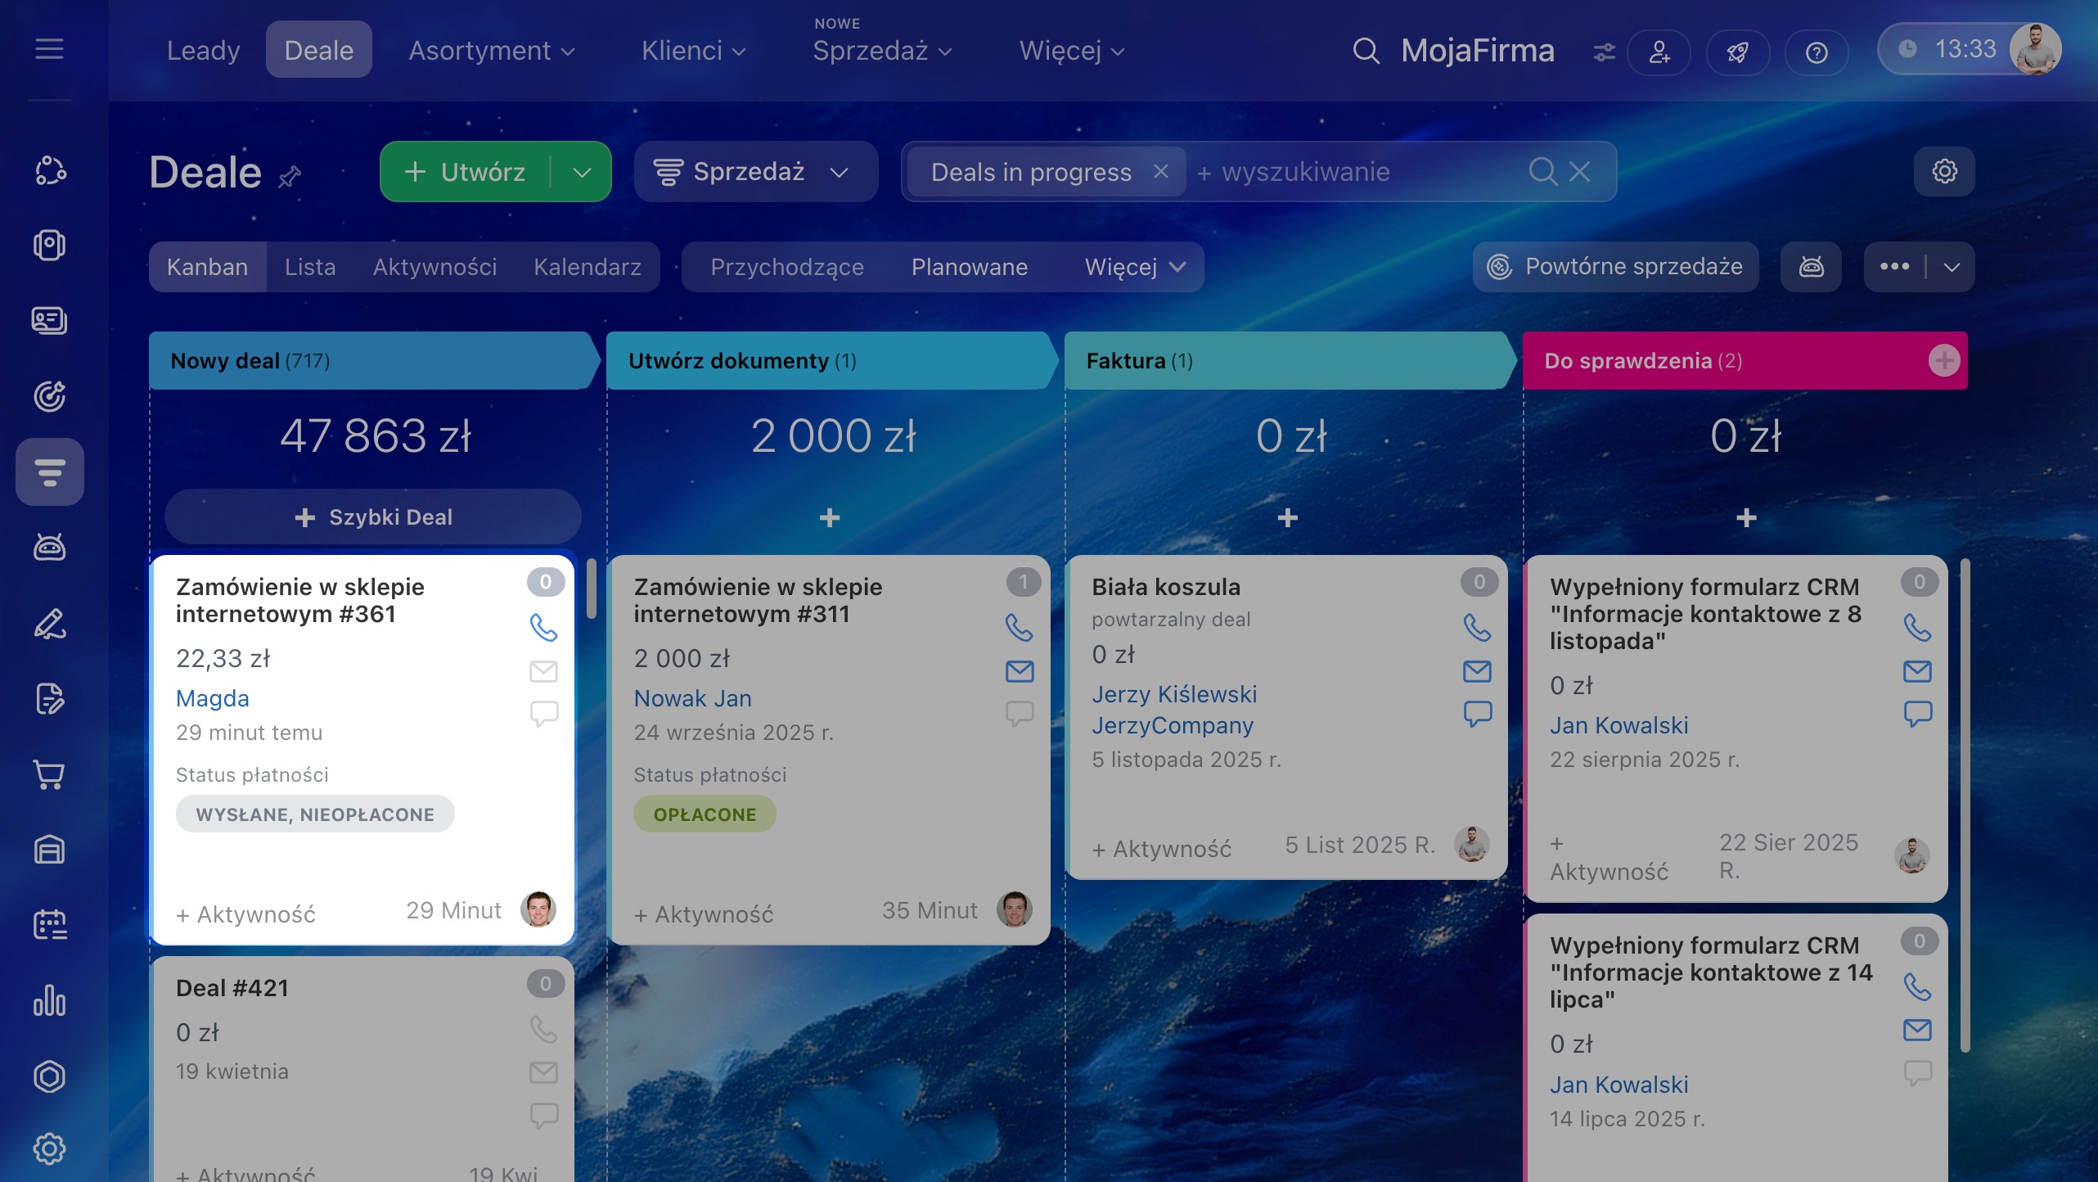Click the rocket icon in top bar
Screen dimensions: 2098x1182
1737,52
